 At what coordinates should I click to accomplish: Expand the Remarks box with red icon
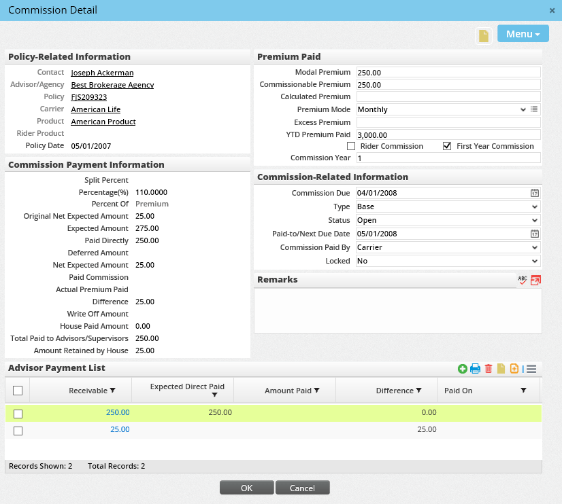click(x=535, y=280)
